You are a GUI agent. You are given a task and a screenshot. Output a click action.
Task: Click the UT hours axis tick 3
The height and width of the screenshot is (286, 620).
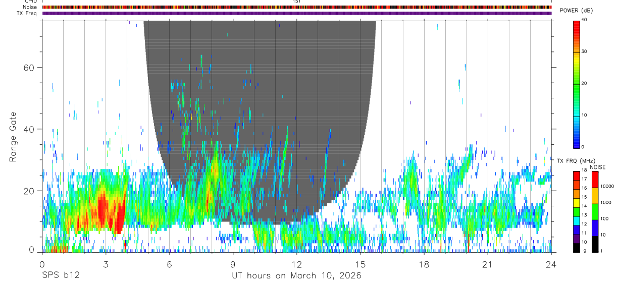point(106,264)
